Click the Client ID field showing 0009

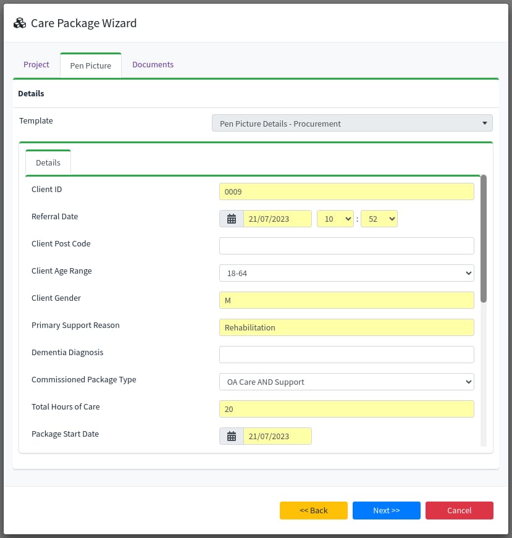(x=346, y=191)
